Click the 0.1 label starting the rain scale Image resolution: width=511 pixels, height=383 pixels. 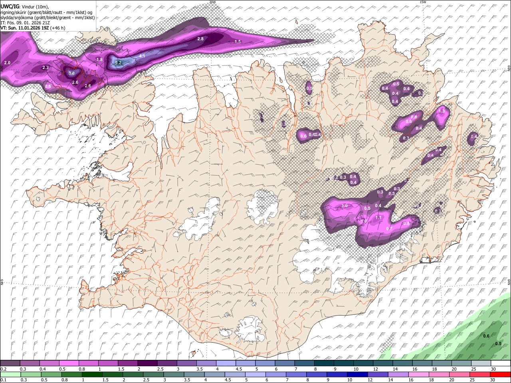click(x=3, y=380)
